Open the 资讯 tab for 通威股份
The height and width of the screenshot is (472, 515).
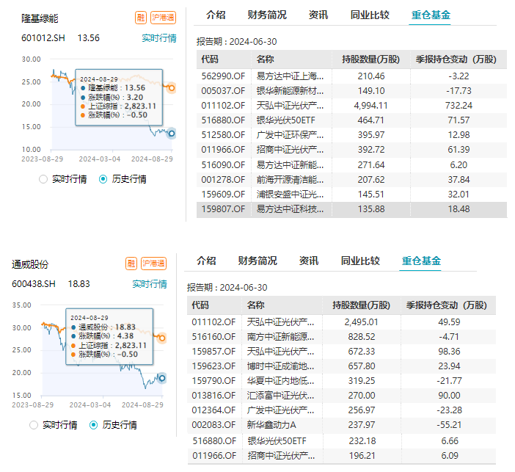click(x=309, y=261)
